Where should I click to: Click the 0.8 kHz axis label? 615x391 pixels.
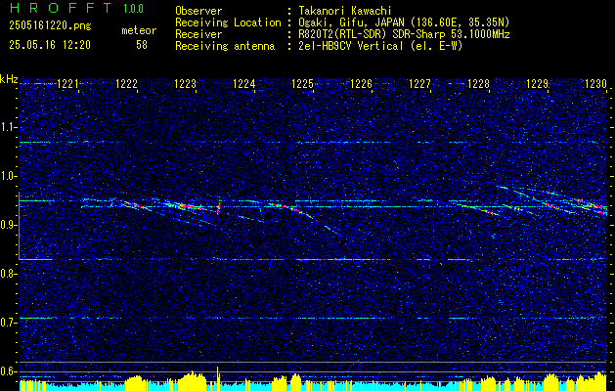[x=9, y=274]
